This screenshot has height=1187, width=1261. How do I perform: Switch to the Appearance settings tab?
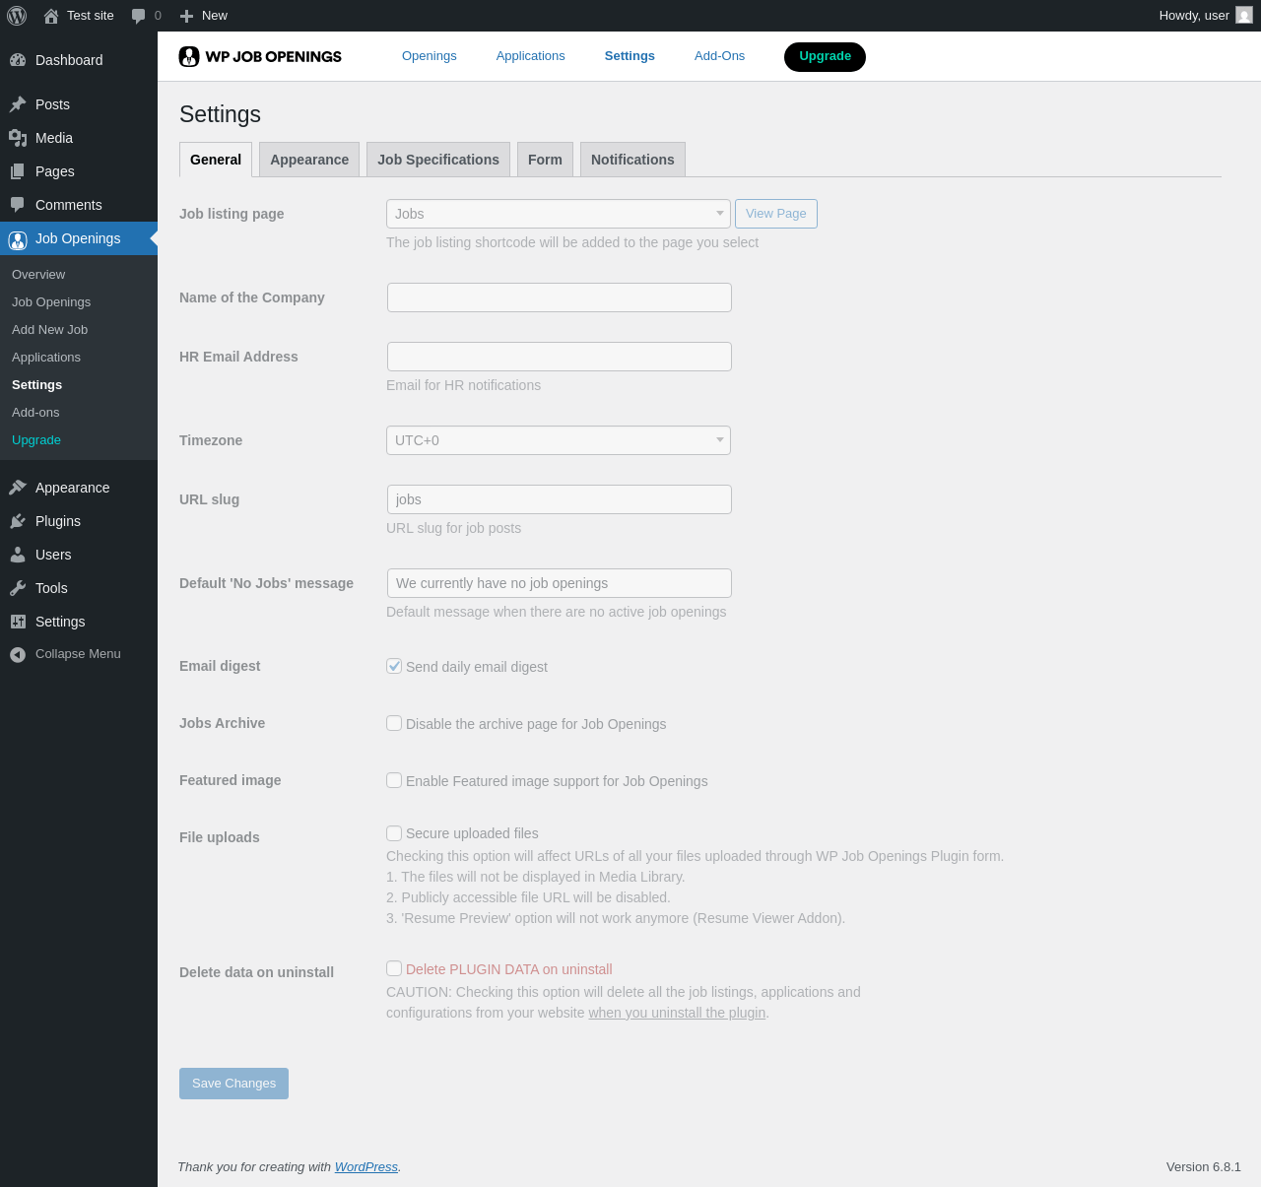pyautogui.click(x=309, y=160)
